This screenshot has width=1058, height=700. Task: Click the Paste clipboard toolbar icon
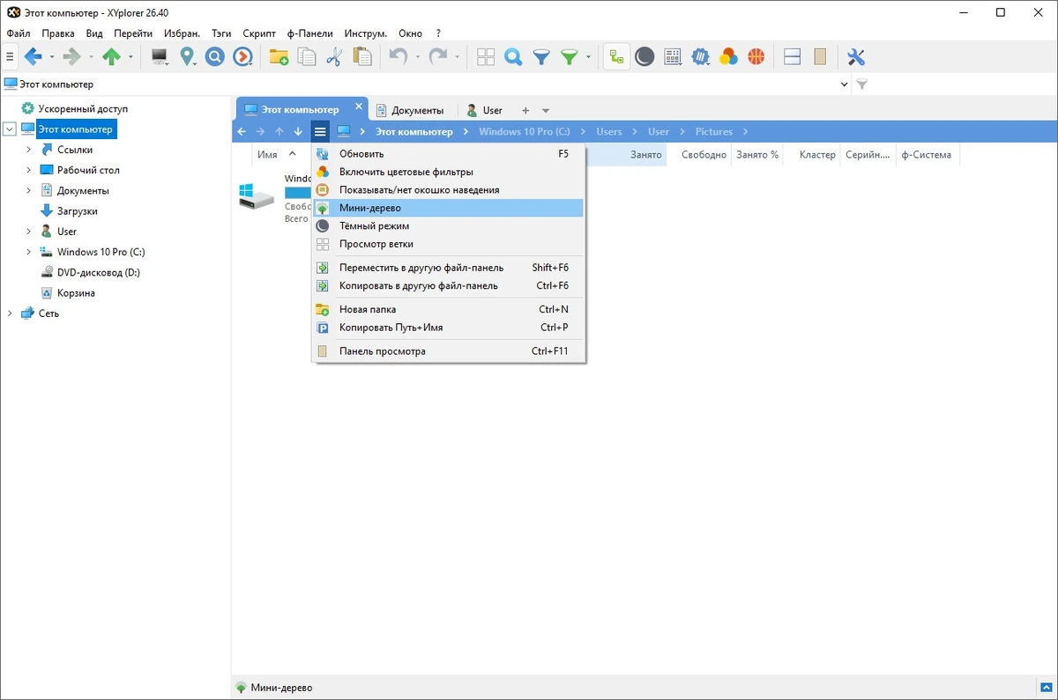tap(361, 57)
